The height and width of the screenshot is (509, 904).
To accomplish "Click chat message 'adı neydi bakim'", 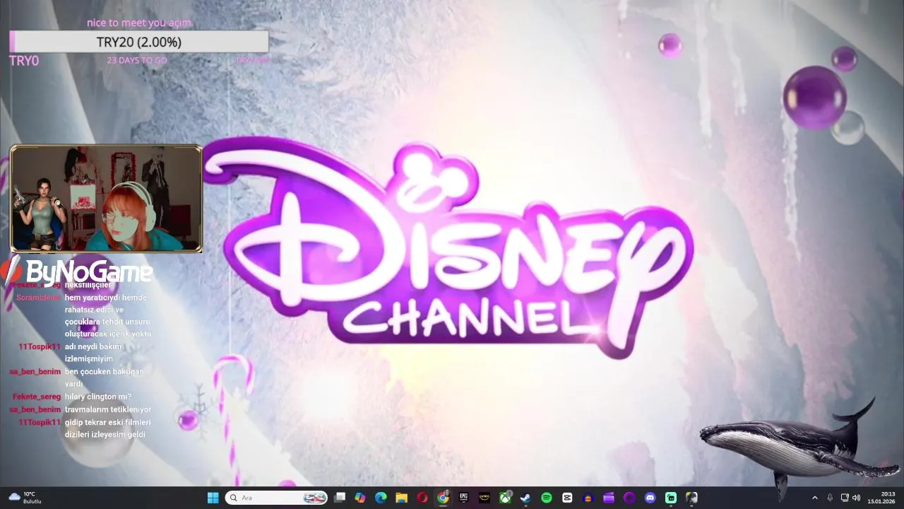I will [x=93, y=346].
